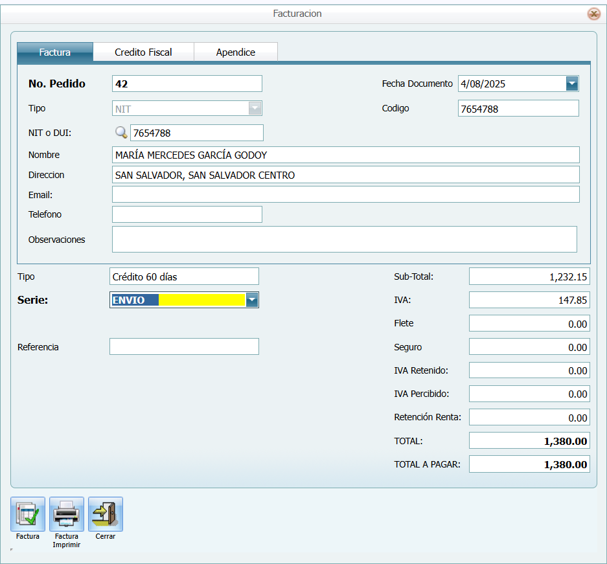
Task: Select the Factura tab
Action: pos(55,52)
